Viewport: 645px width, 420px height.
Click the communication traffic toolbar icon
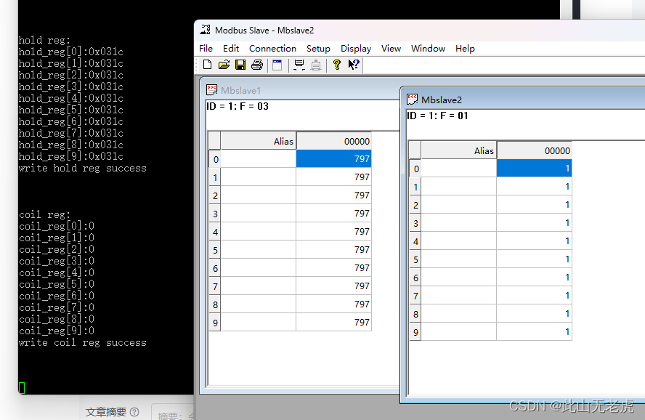(x=299, y=65)
